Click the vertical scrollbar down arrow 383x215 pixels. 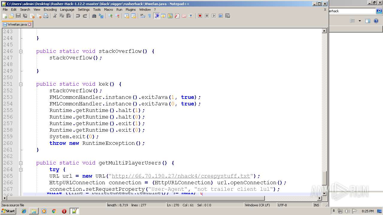(x=324, y=193)
